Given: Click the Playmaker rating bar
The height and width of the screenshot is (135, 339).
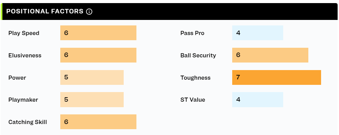Looking at the screenshot, I should coord(92,100).
